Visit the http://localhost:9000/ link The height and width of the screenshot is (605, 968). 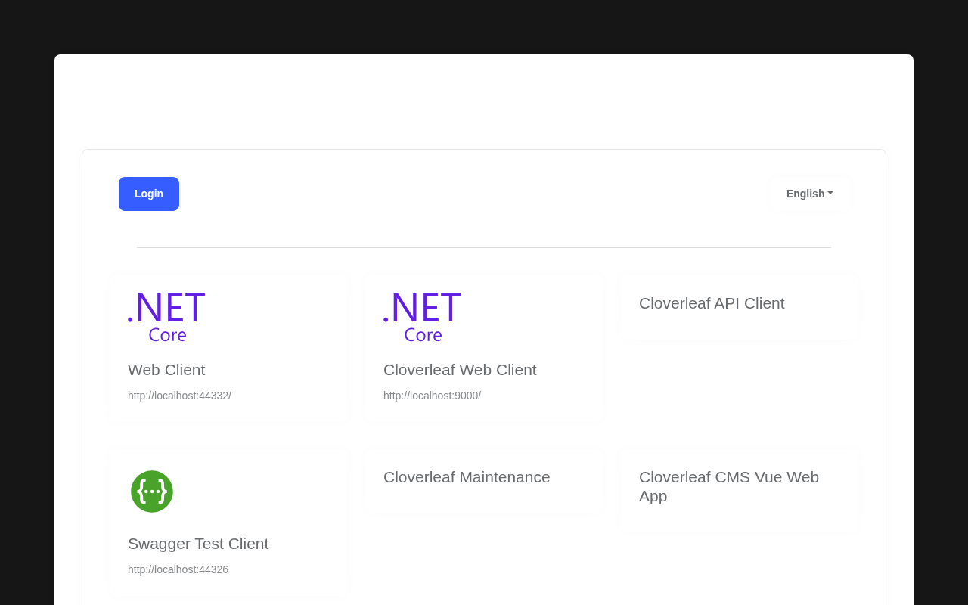click(432, 396)
